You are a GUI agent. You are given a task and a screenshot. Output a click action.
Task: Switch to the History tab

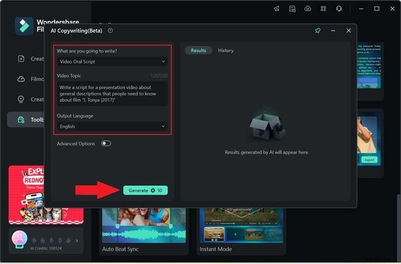click(x=226, y=51)
